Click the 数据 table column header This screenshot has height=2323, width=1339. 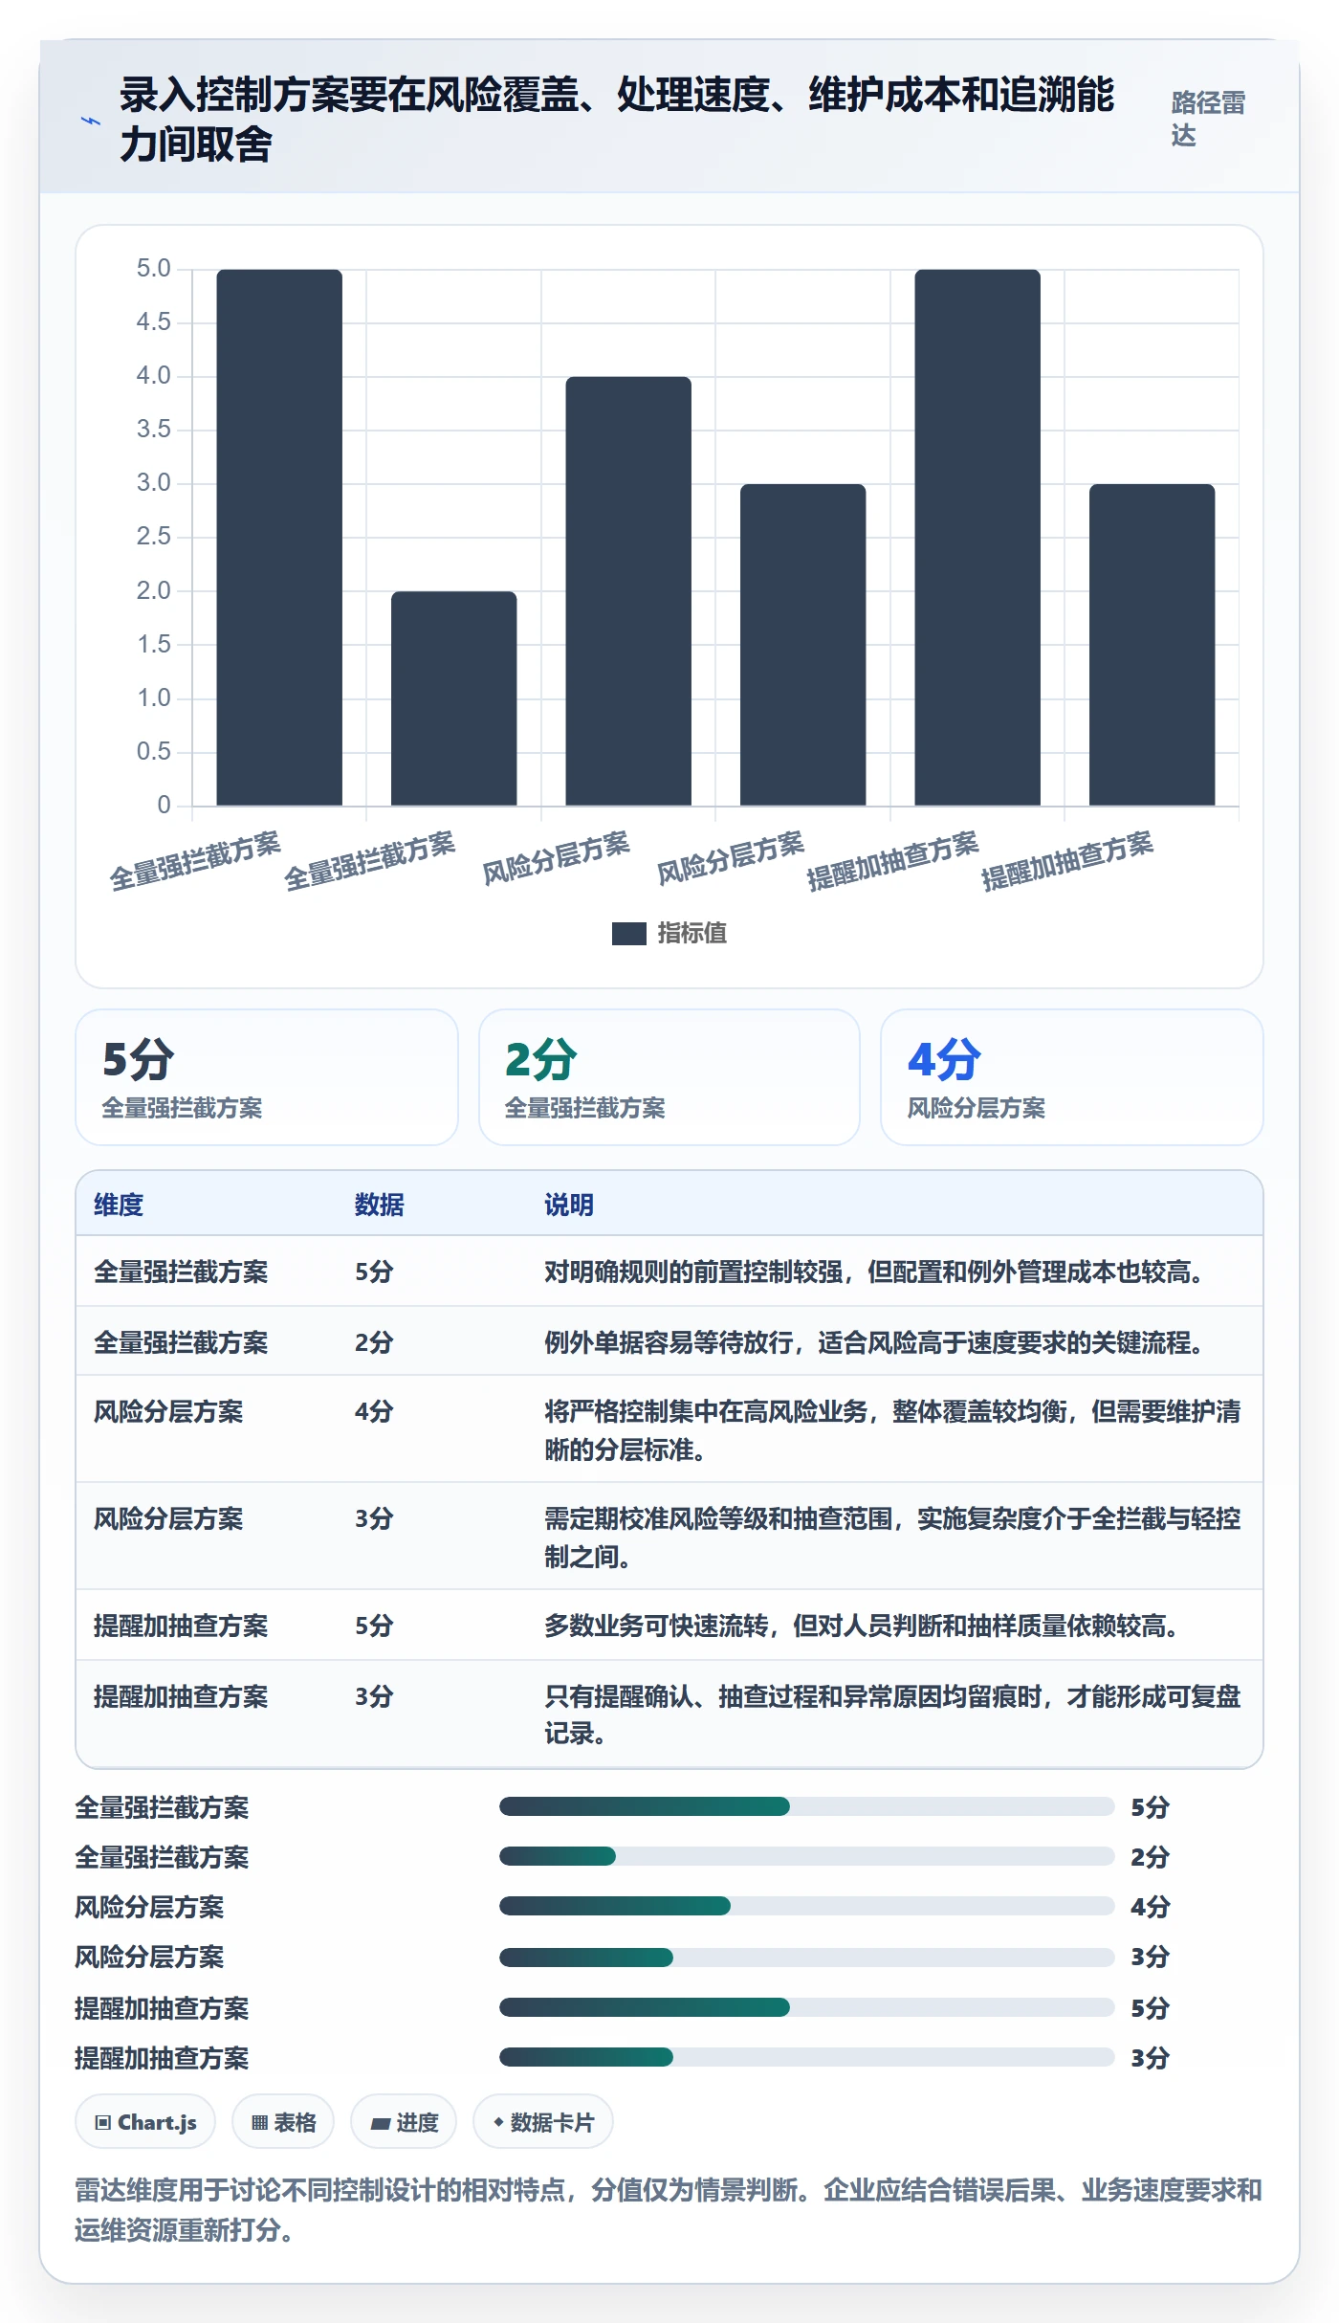pos(380,1205)
